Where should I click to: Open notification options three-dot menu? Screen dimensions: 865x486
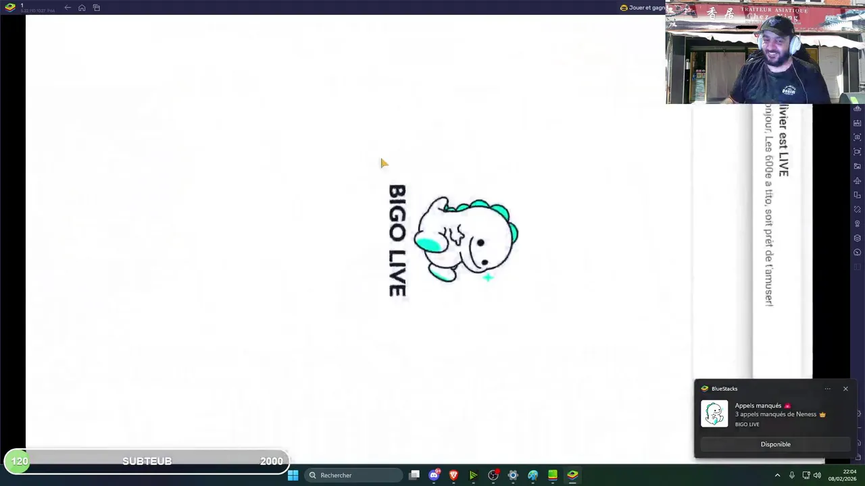pos(827,389)
